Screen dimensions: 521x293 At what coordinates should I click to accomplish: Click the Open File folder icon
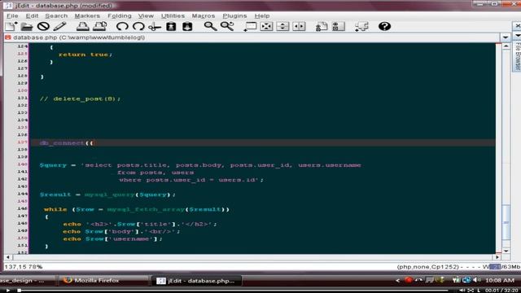(27, 26)
